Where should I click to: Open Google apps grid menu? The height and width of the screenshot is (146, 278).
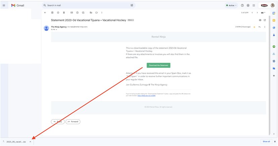click(x=253, y=5)
